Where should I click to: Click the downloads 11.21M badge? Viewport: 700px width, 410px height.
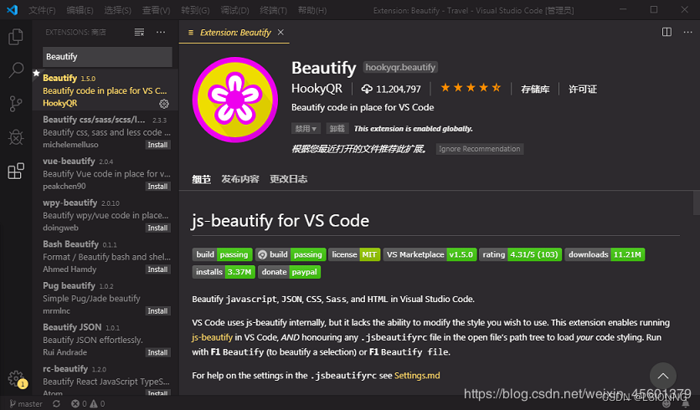click(605, 254)
